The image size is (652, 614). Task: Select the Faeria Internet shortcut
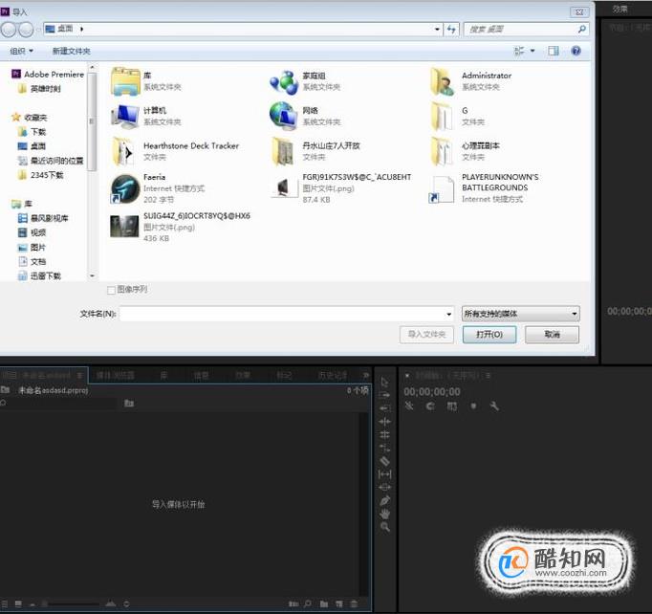158,188
